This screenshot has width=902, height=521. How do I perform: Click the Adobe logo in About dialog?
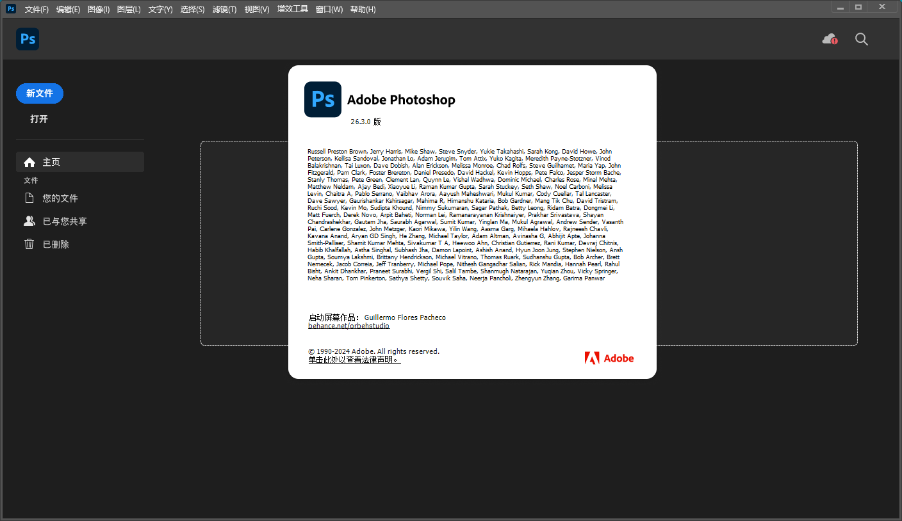pyautogui.click(x=609, y=358)
